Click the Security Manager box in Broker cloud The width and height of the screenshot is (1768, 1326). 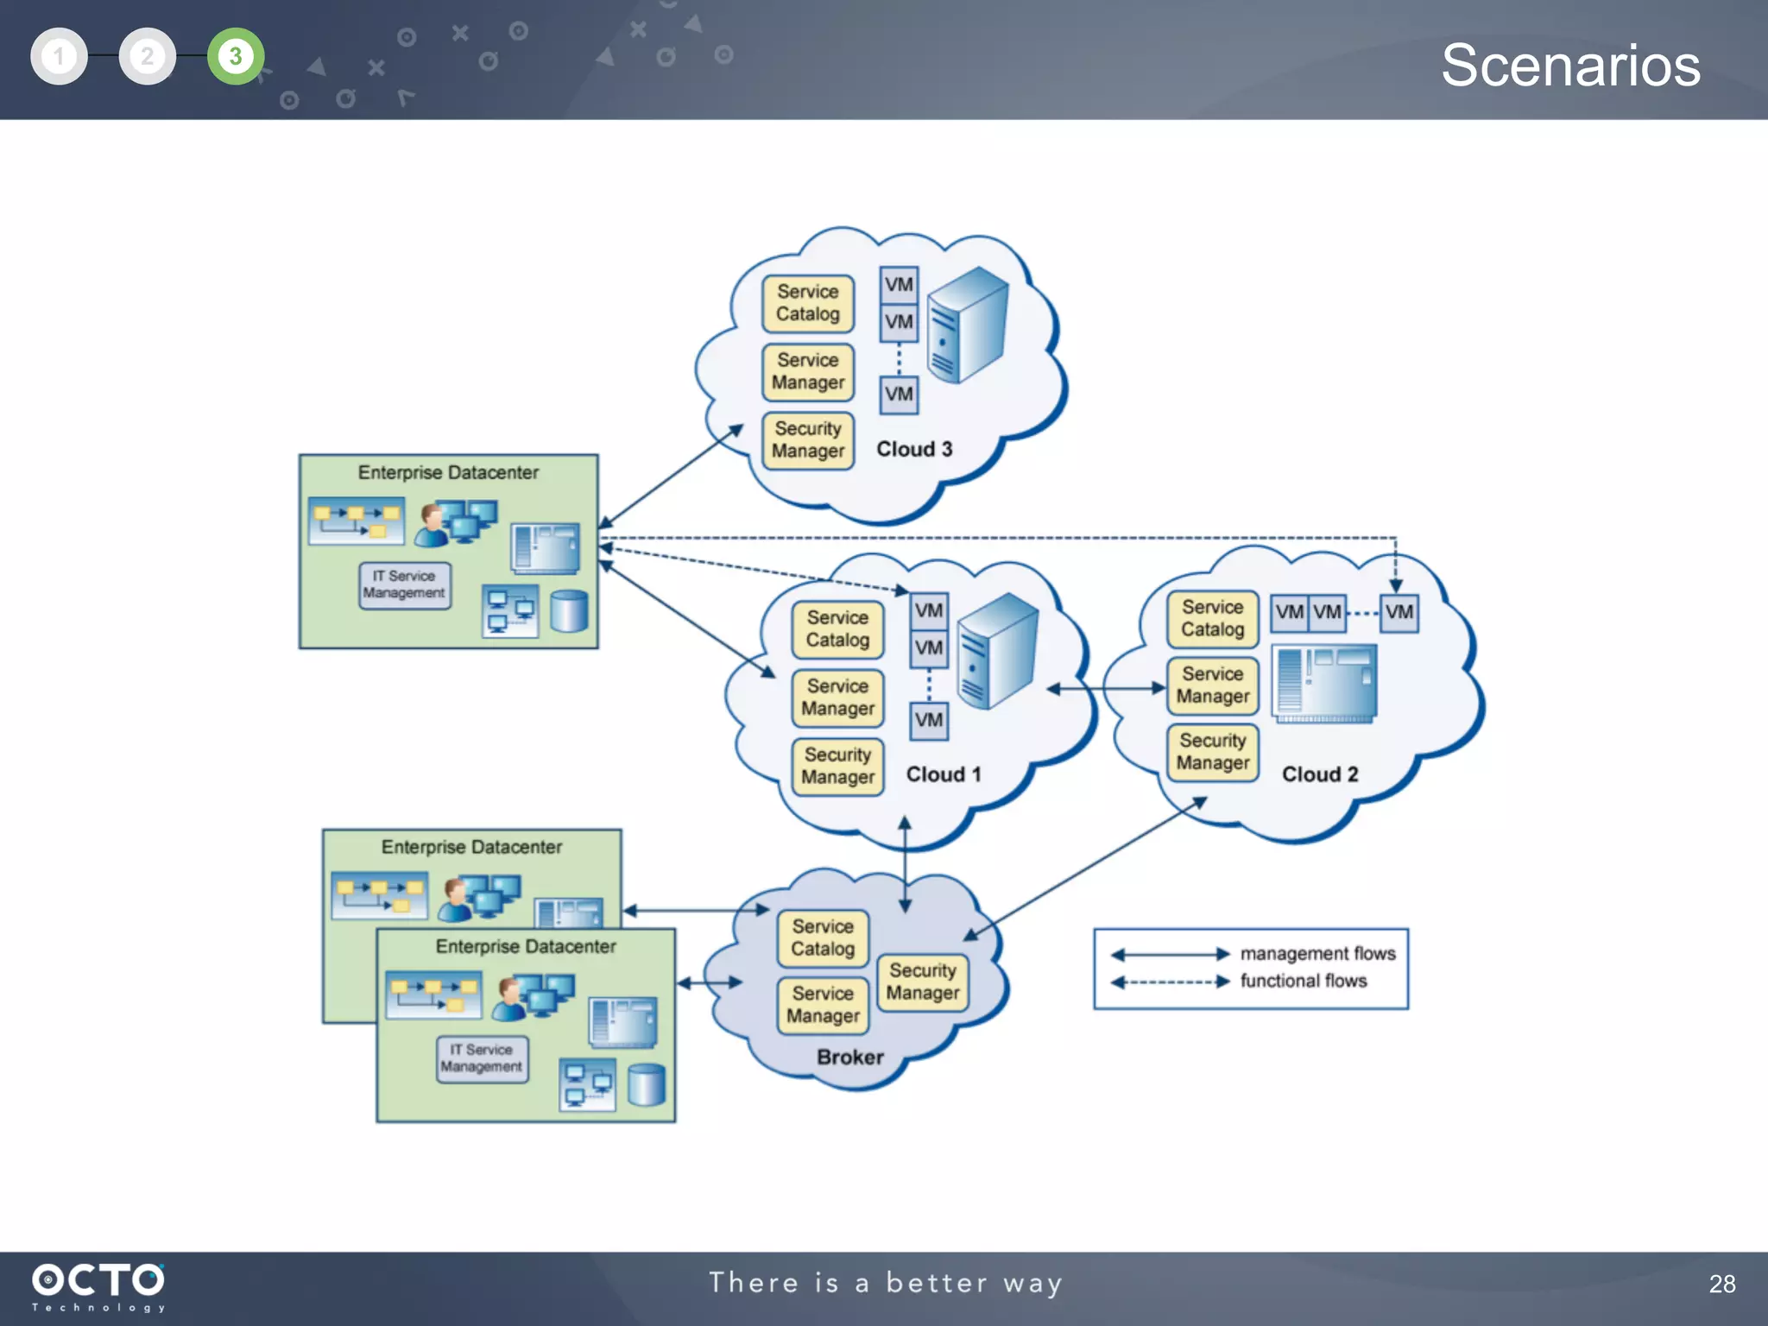tap(922, 982)
